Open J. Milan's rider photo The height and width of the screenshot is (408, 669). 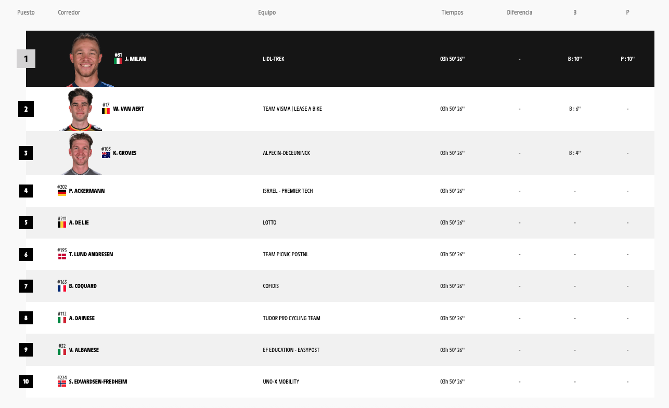[x=91, y=60]
